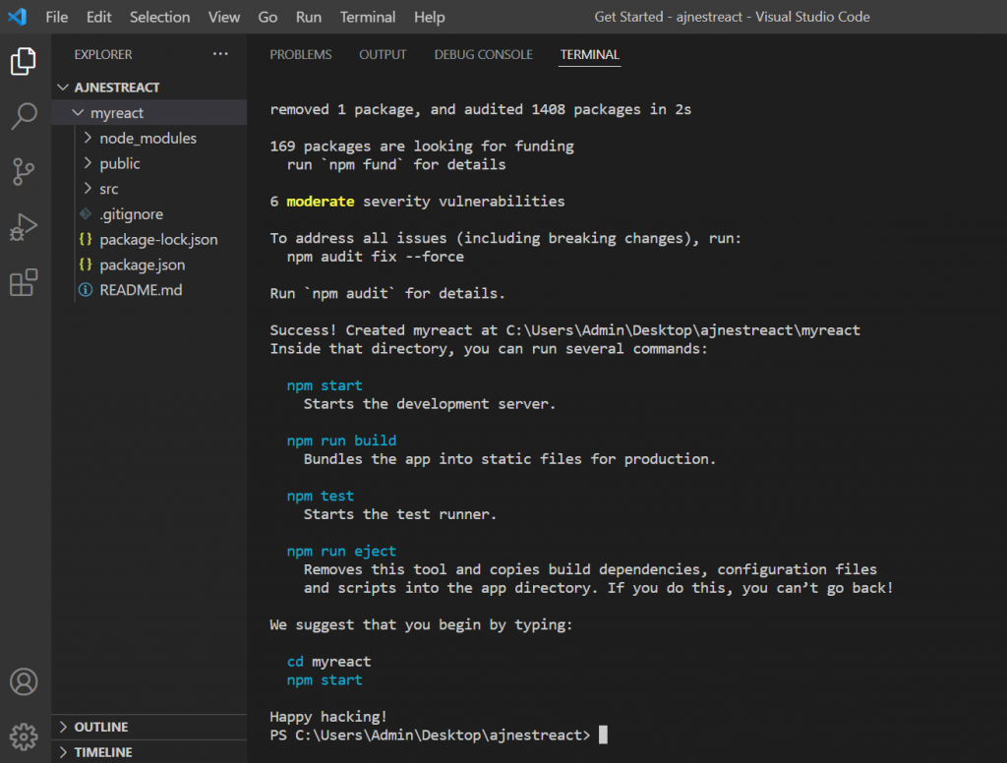Open the Help menu
Screen dimensions: 1007x763
(x=429, y=17)
